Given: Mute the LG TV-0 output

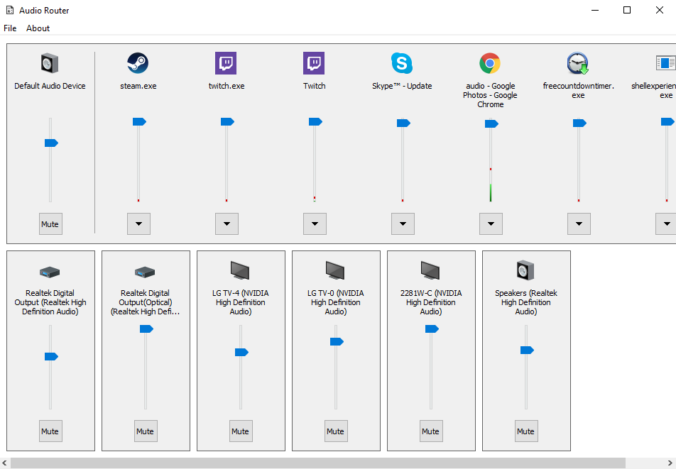Looking at the screenshot, I should 337,431.
